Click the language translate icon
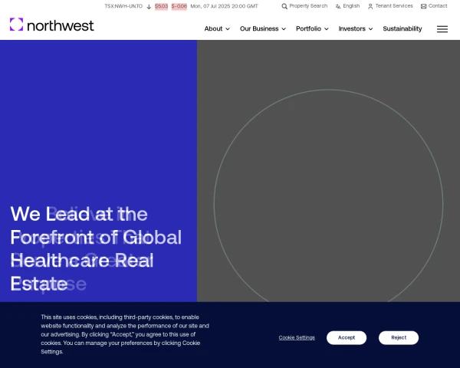Image resolution: width=460 pixels, height=368 pixels. coord(338,6)
